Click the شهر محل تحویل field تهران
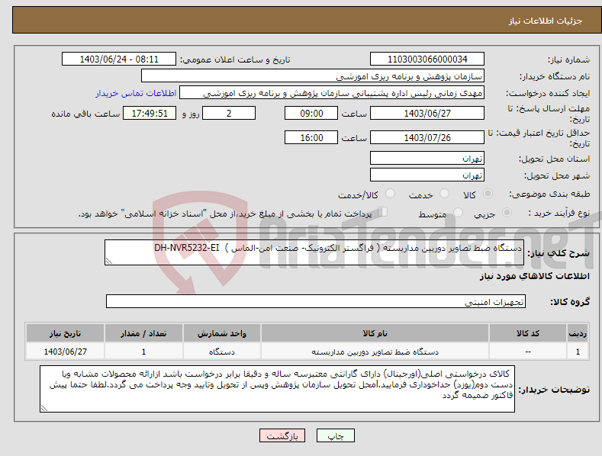 [427, 175]
